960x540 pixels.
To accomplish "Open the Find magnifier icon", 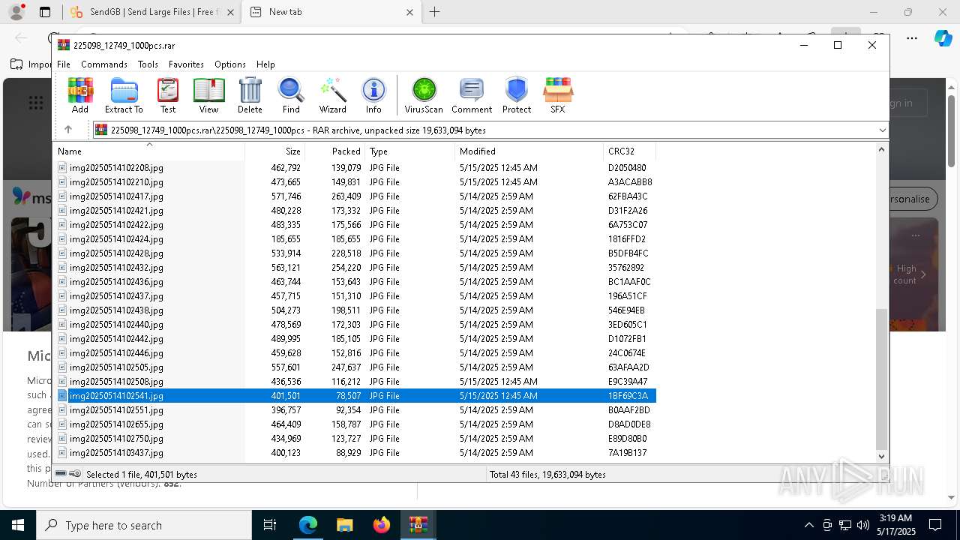I will click(291, 95).
